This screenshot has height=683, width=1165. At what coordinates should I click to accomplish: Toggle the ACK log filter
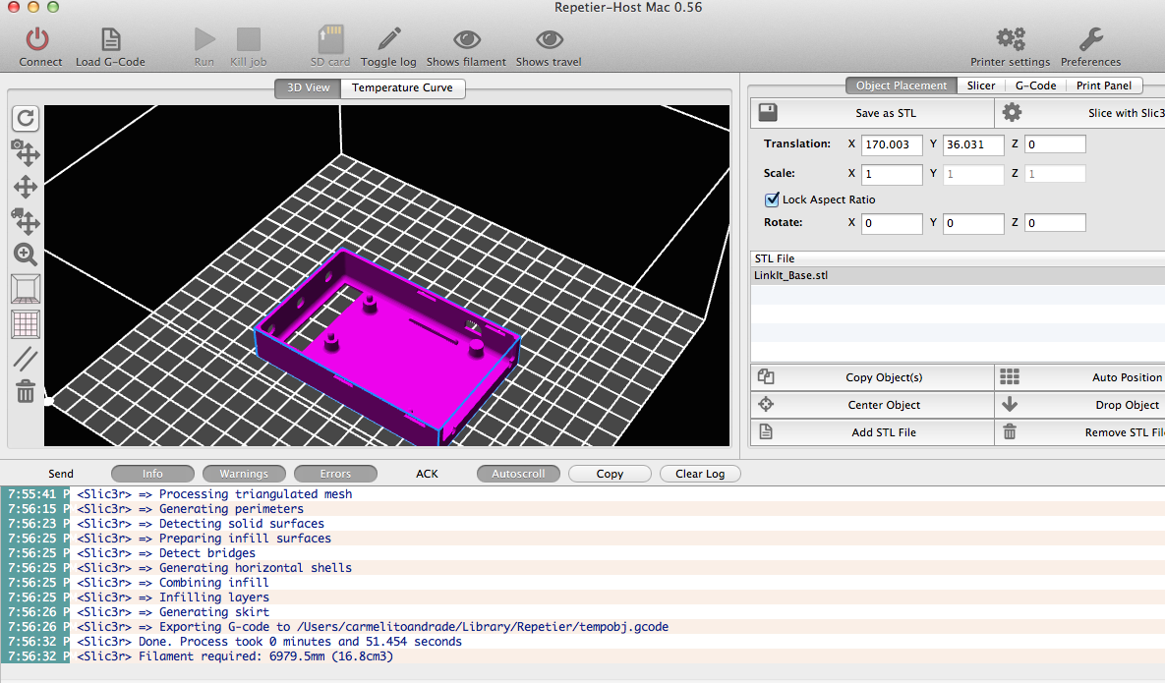pyautogui.click(x=428, y=474)
